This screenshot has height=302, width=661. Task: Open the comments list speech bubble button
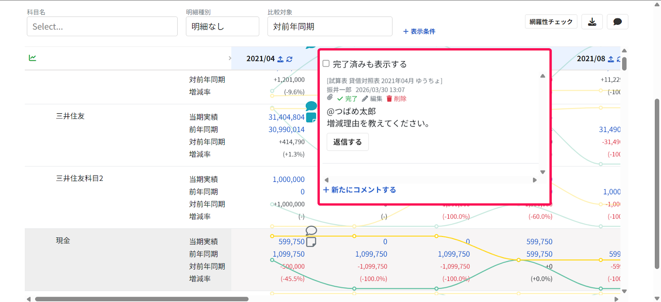pyautogui.click(x=617, y=22)
